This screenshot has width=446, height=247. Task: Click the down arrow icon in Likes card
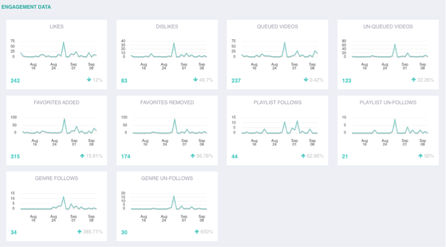point(89,80)
